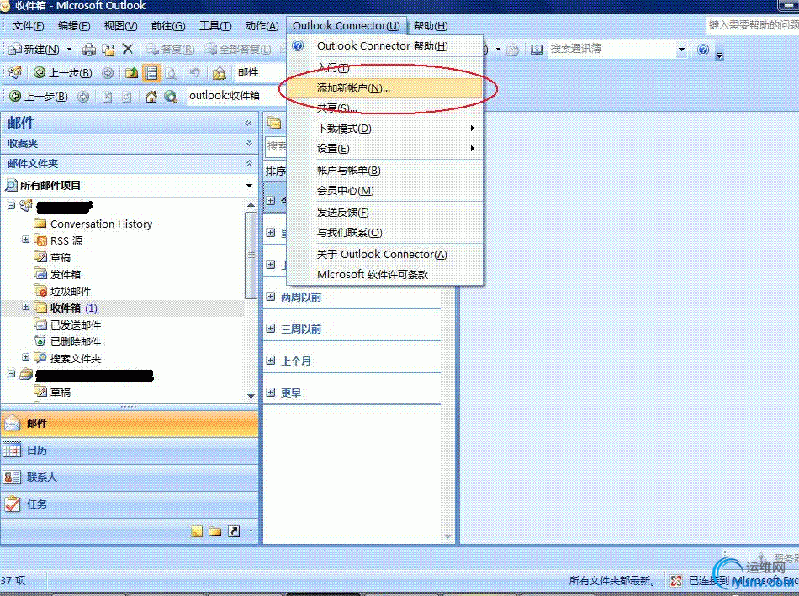This screenshot has height=596, width=799.
Task: Open the 文件(F) menu
Action: coord(28,25)
